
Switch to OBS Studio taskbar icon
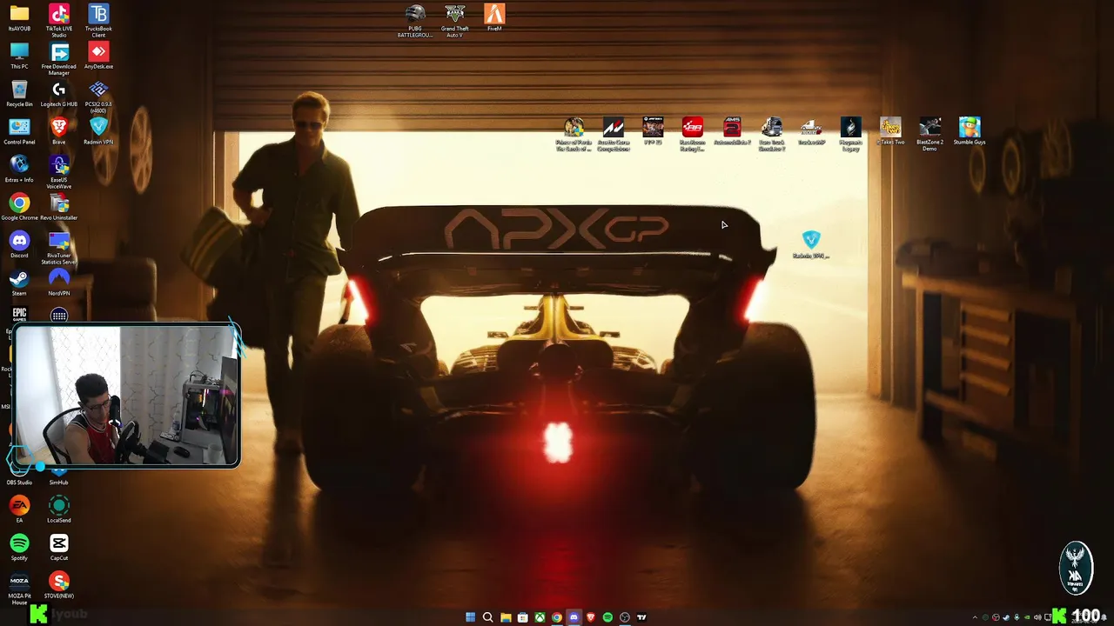[624, 617]
